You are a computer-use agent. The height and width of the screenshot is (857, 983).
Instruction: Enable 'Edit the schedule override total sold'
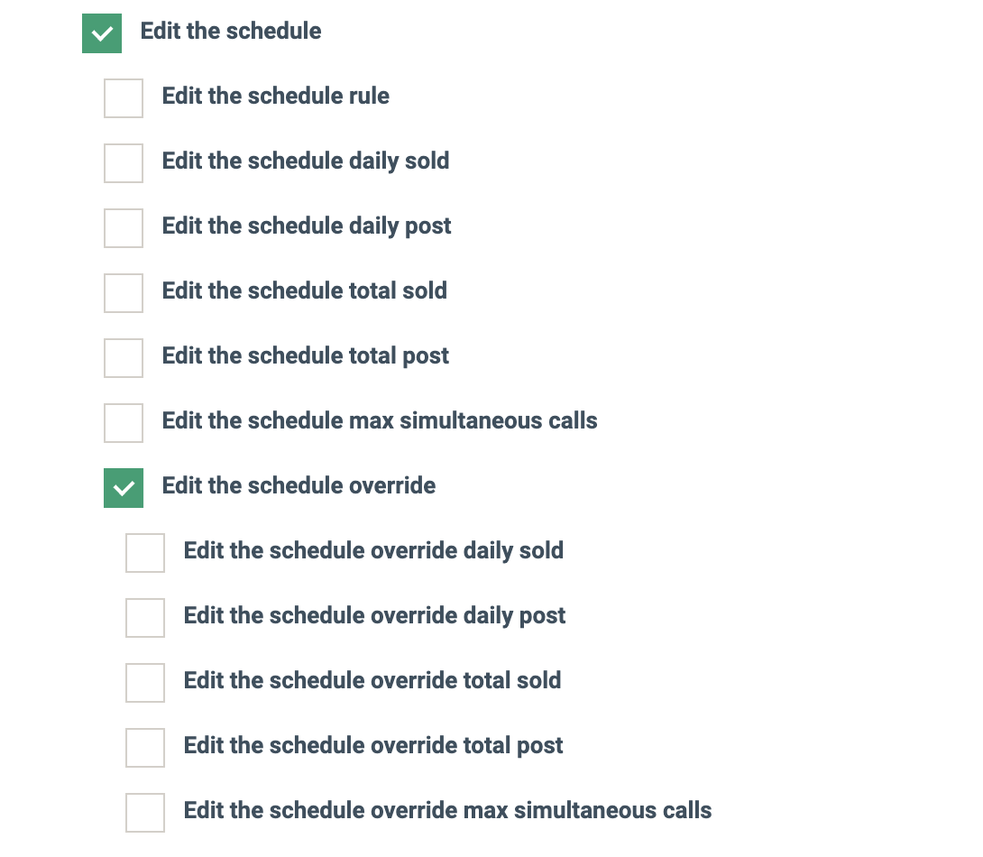point(145,683)
